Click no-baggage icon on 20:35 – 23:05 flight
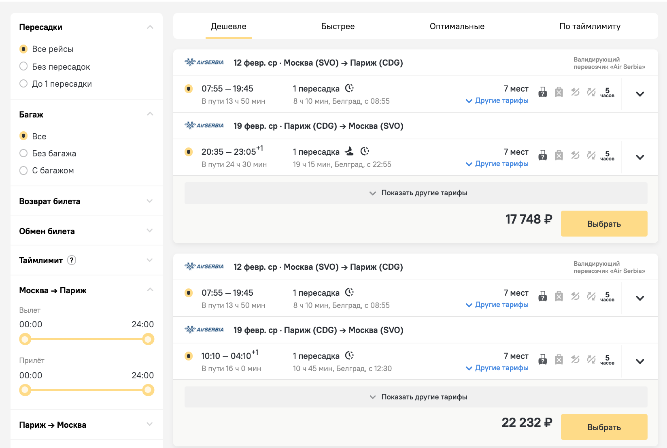The image size is (667, 448). 559,155
